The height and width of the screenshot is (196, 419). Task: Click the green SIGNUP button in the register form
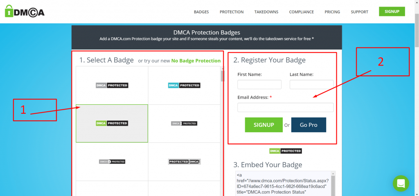click(x=264, y=125)
